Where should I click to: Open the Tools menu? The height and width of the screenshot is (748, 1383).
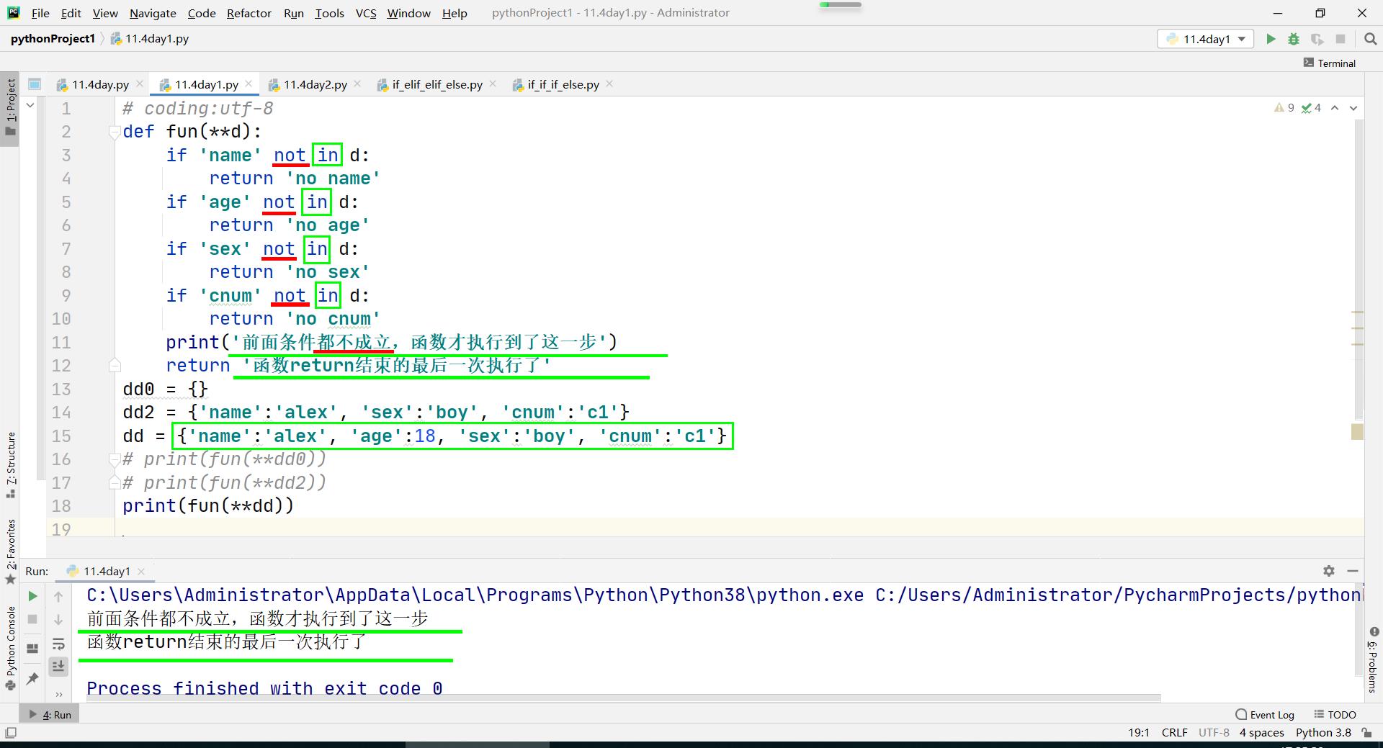[330, 13]
